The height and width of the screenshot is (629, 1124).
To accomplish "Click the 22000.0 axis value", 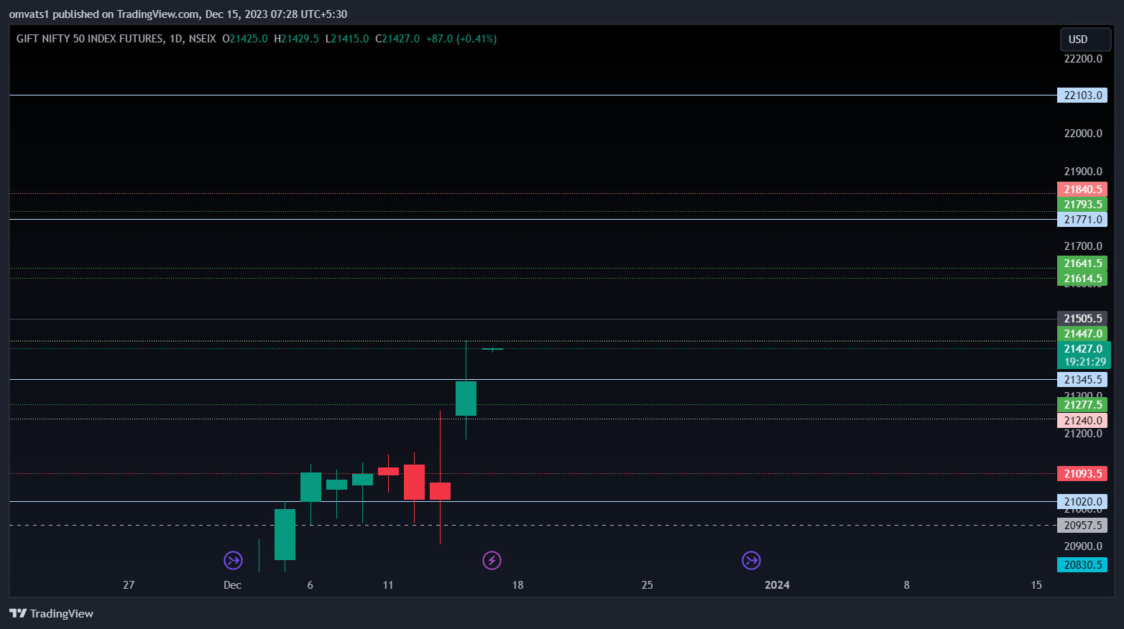I will click(x=1083, y=134).
